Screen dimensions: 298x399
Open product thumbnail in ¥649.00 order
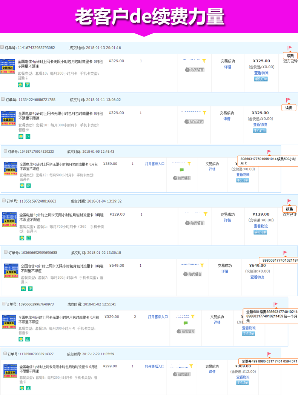click(11, 271)
